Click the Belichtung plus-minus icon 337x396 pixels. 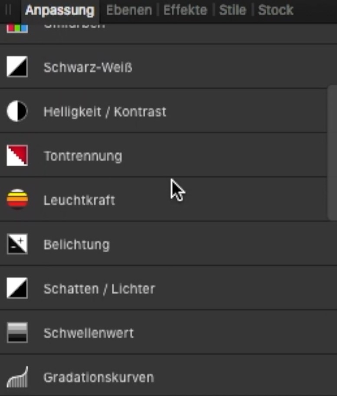[x=17, y=244]
